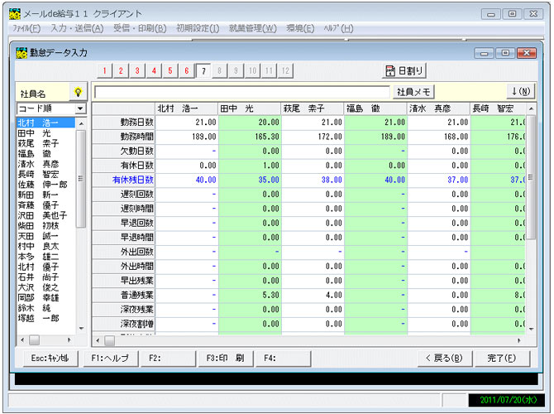Select month tab 4
This screenshot has width=554, height=414.
[x=154, y=70]
